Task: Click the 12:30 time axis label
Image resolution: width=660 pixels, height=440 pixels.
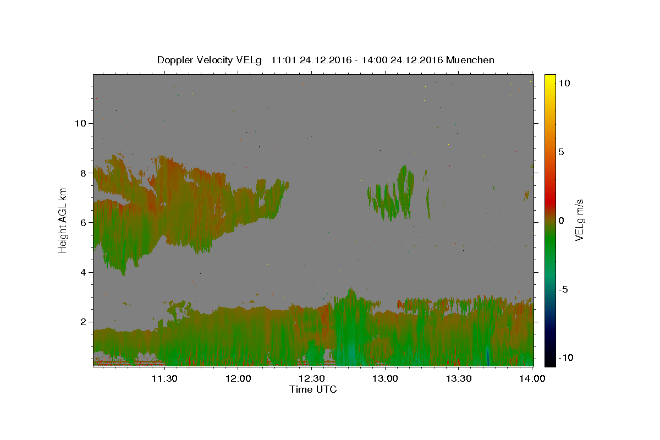Action: pyautogui.click(x=312, y=378)
